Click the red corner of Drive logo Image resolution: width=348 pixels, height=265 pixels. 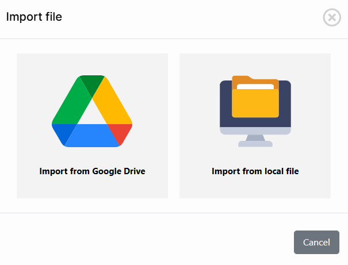pos(123,133)
